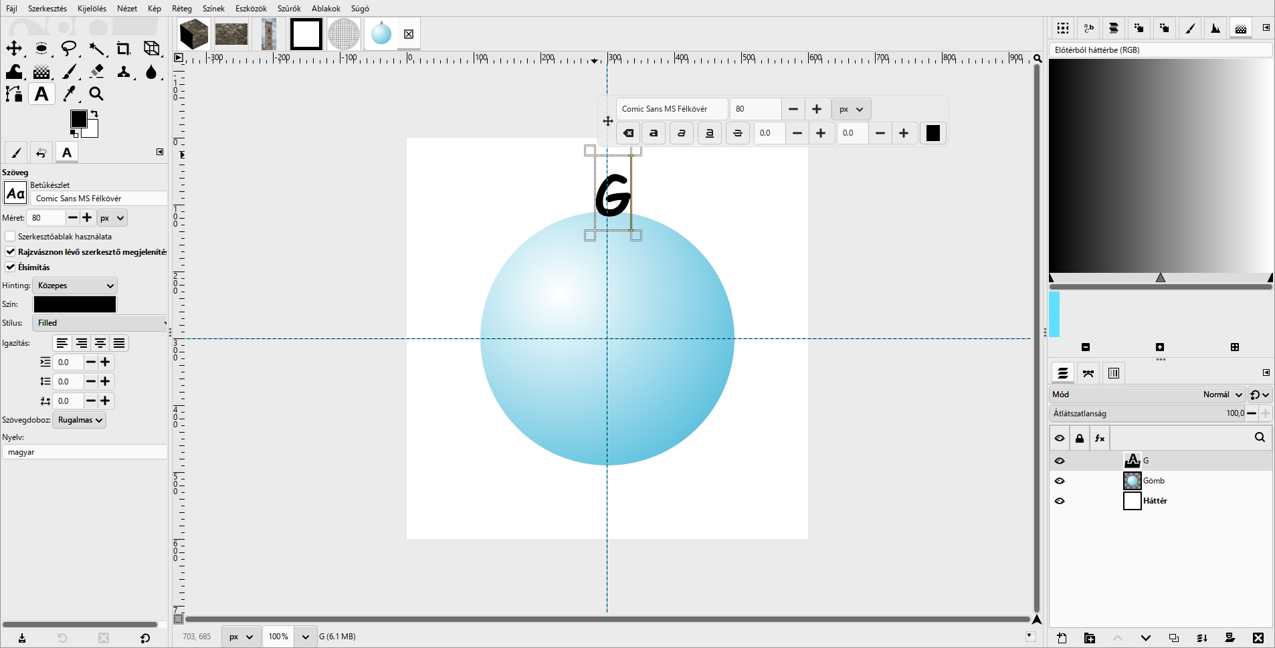Select the Zoom magnifier tool

(97, 94)
